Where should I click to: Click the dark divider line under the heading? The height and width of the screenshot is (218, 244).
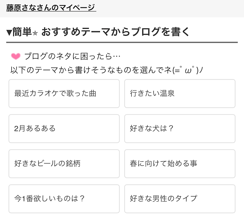tap(122, 42)
